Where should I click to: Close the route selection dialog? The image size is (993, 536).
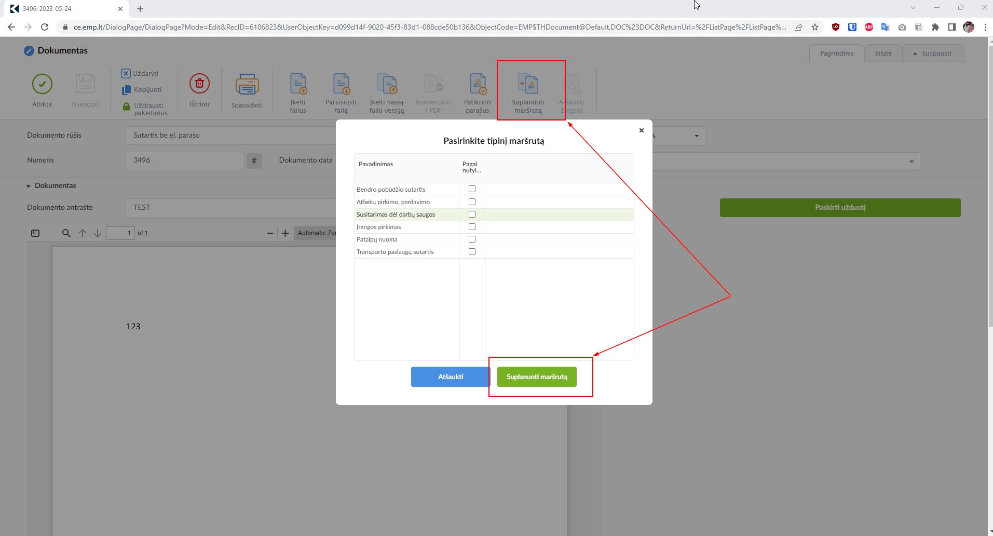pyautogui.click(x=642, y=130)
